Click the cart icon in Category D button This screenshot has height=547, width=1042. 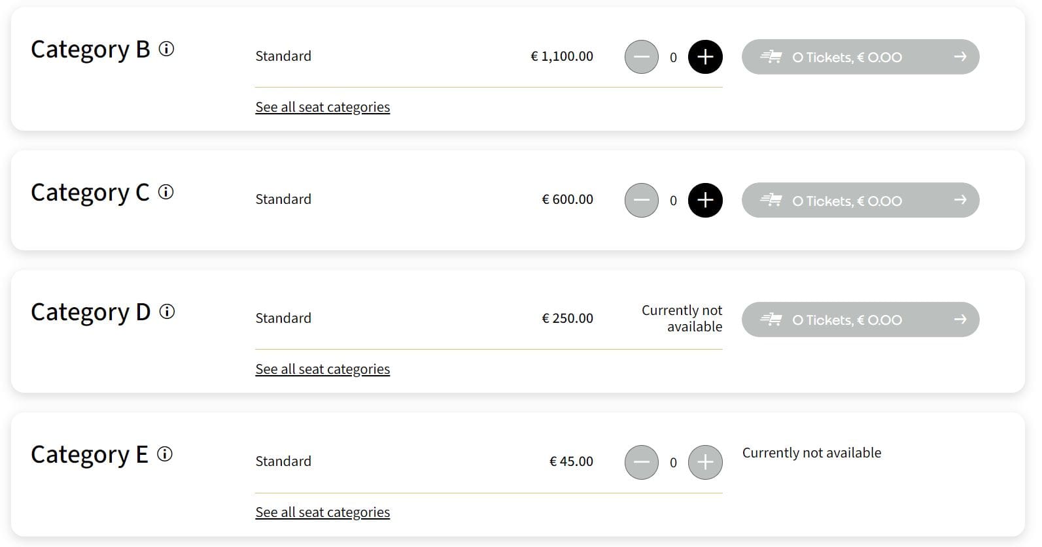[771, 320]
